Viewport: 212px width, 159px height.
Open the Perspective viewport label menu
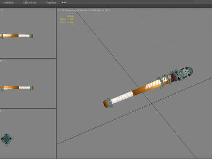tap(71, 10)
